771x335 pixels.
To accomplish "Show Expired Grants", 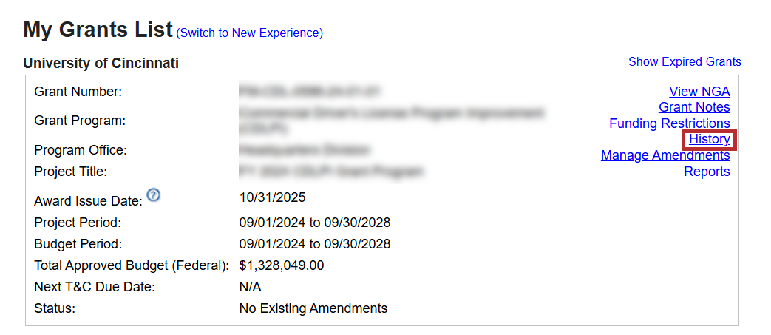I will pos(685,62).
